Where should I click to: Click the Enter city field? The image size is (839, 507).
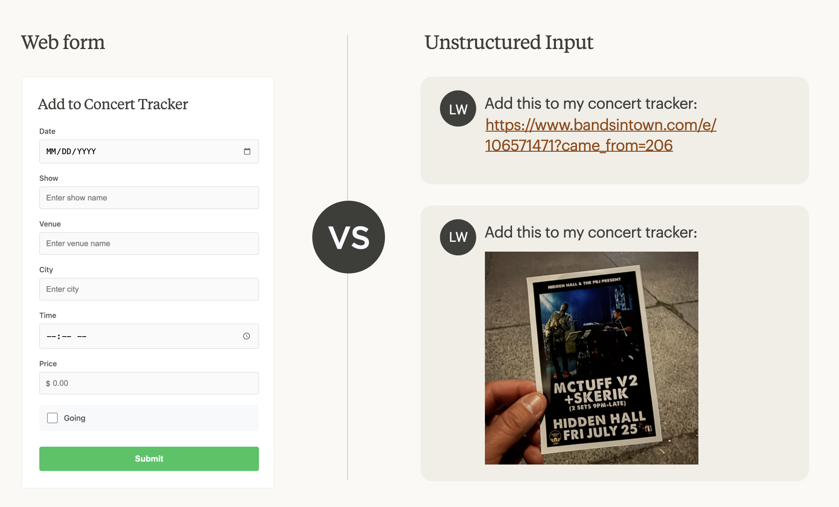pos(149,289)
